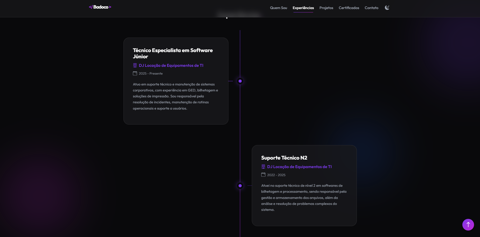Image resolution: width=480 pixels, height=237 pixels.
Task: Click the date text 2025 - Presente
Action: (151, 74)
